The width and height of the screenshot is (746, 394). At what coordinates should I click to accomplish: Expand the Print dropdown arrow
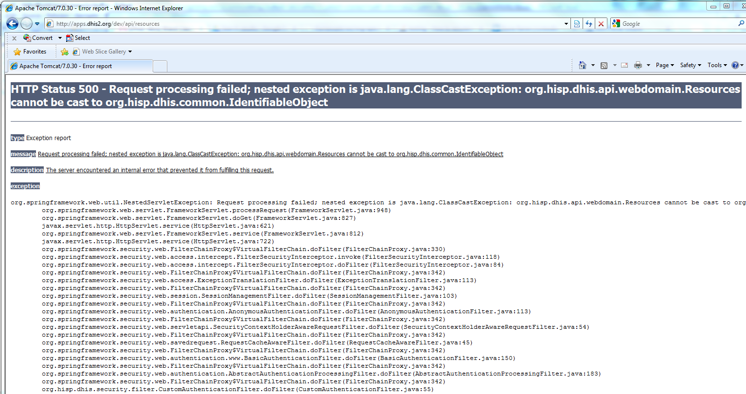648,65
